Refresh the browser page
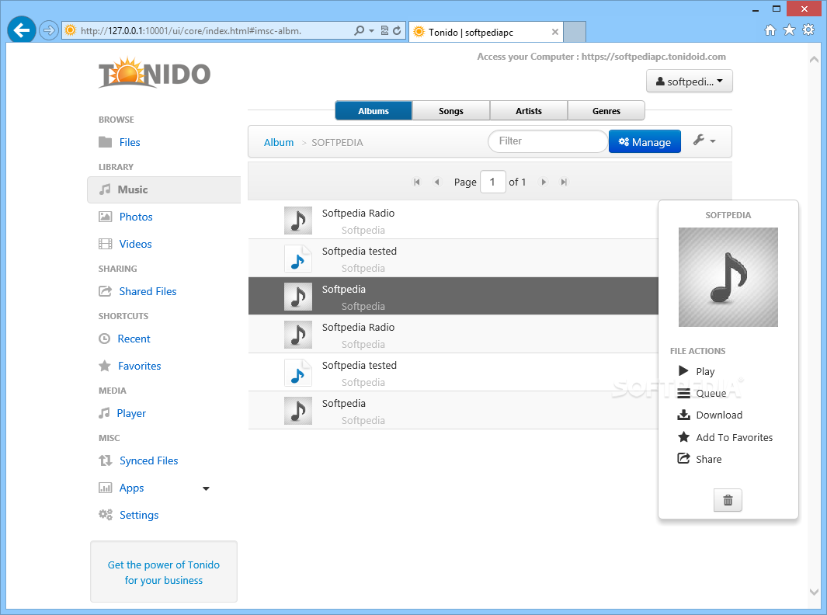The height and width of the screenshot is (615, 827). click(x=397, y=30)
